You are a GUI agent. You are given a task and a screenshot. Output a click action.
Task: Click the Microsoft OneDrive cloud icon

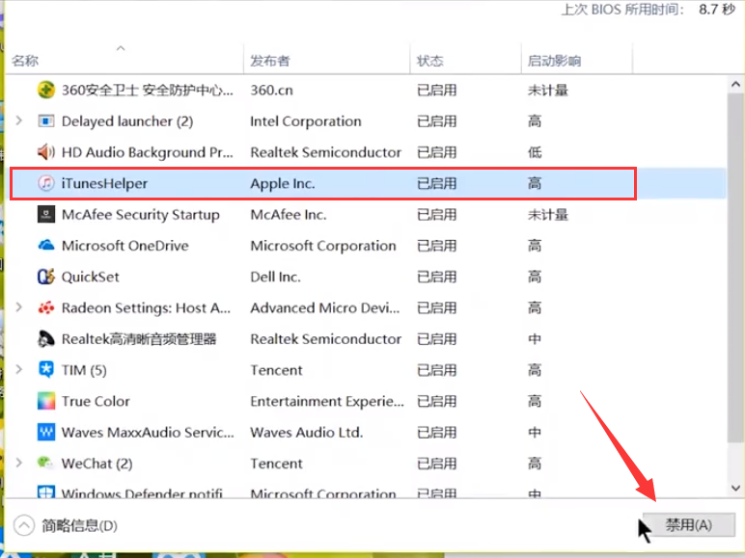45,246
